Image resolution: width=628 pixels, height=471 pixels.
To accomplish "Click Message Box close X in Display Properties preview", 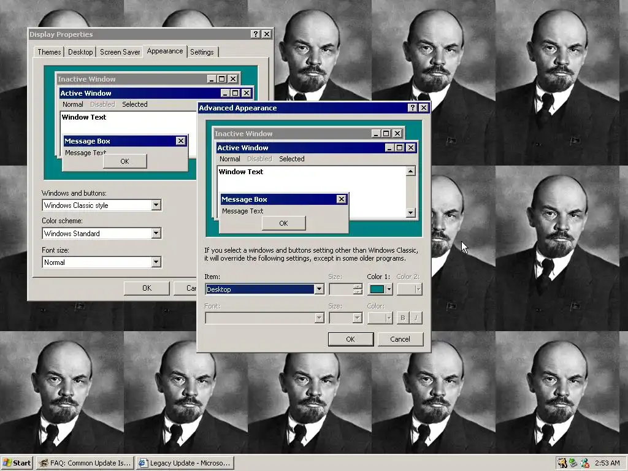I will [x=181, y=141].
